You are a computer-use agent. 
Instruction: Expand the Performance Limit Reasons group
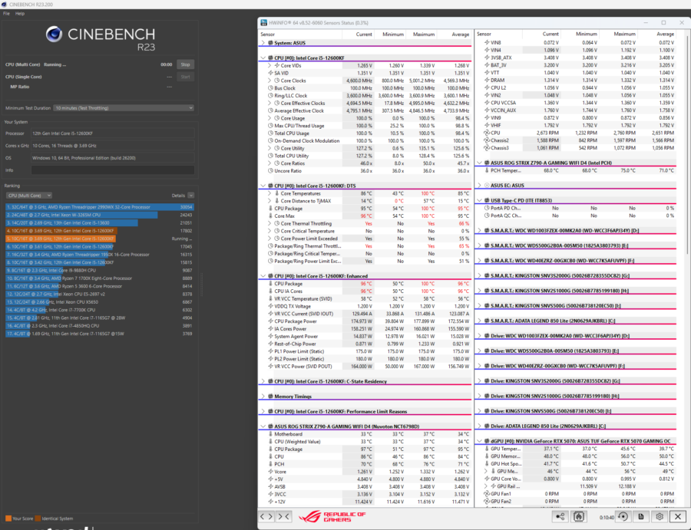point(263,411)
